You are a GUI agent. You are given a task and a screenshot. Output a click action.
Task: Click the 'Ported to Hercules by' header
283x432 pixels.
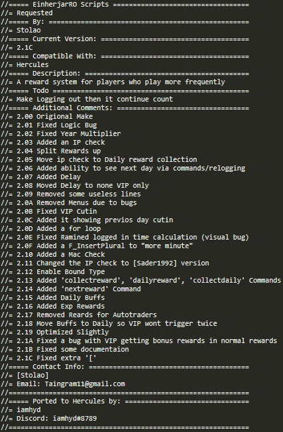pyautogui.click(x=125, y=401)
